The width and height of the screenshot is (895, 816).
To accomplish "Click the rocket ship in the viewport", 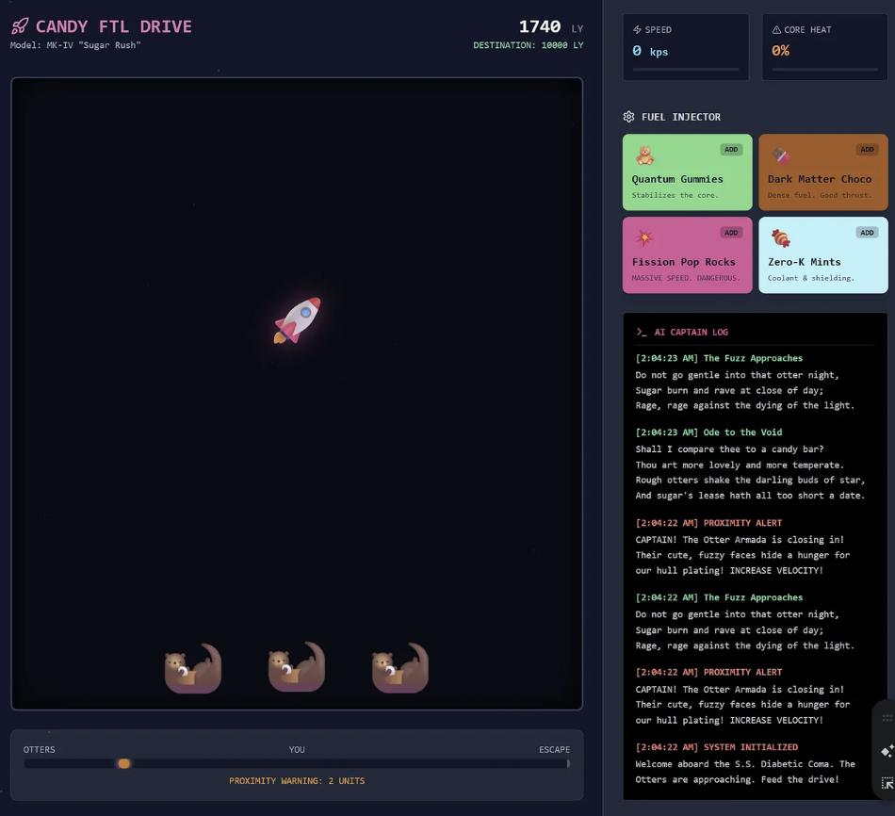I will click(297, 320).
